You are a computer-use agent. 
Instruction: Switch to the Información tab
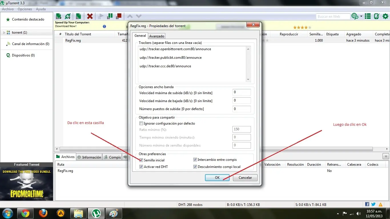pyautogui.click(x=89, y=157)
